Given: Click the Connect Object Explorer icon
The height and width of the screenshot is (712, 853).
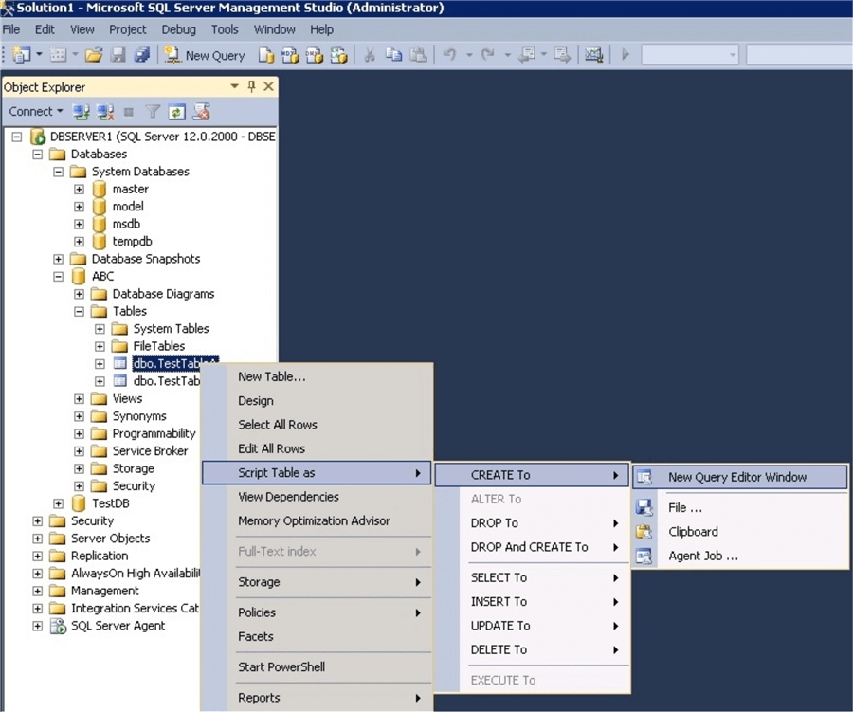Looking at the screenshot, I should pyautogui.click(x=82, y=112).
